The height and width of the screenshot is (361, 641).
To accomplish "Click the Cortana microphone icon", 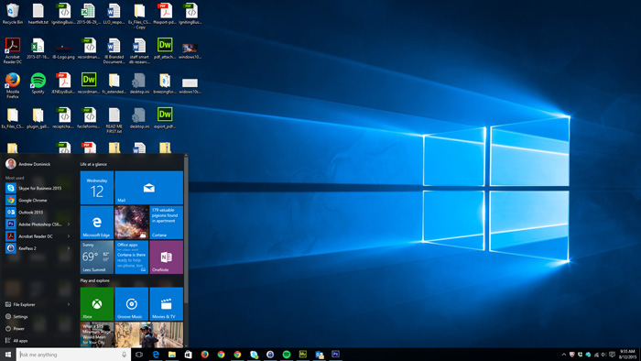I will pos(125,355).
